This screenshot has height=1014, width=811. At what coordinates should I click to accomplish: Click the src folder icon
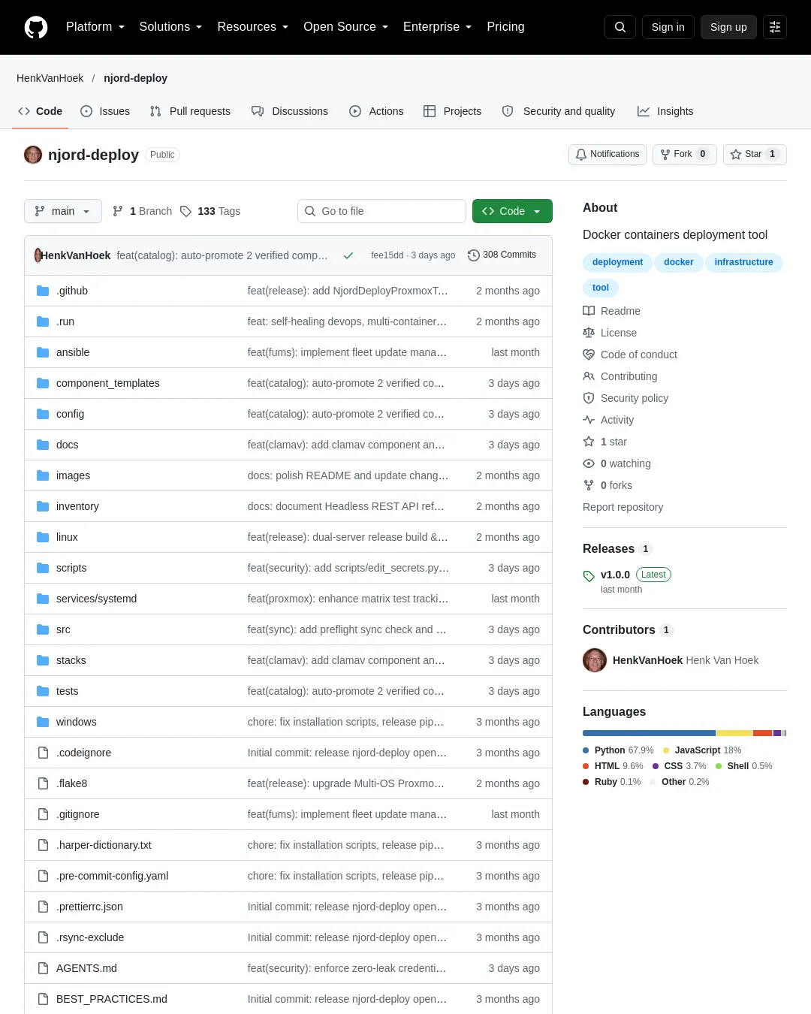(x=43, y=629)
